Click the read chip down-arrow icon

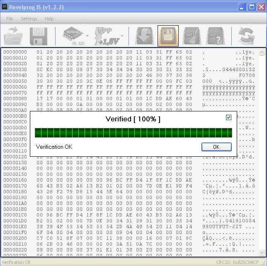[145, 36]
